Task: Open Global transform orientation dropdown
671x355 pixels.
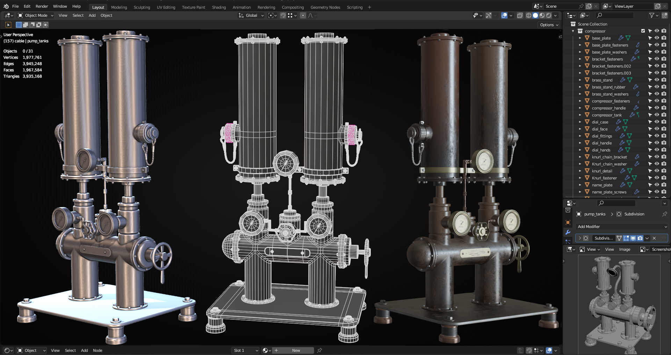Action: point(251,15)
